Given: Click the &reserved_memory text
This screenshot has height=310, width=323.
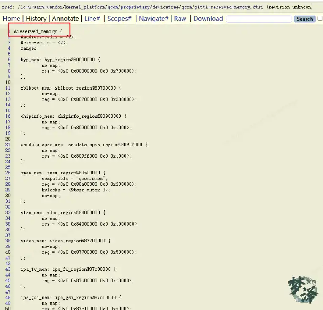Looking at the screenshot, I should pos(35,31).
